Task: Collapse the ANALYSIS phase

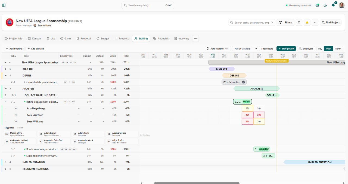Action: (x=6, y=88)
